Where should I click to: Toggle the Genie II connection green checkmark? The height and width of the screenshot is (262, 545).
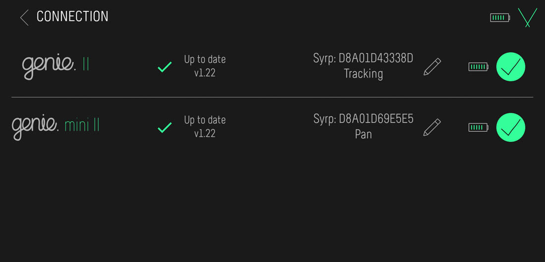point(510,66)
